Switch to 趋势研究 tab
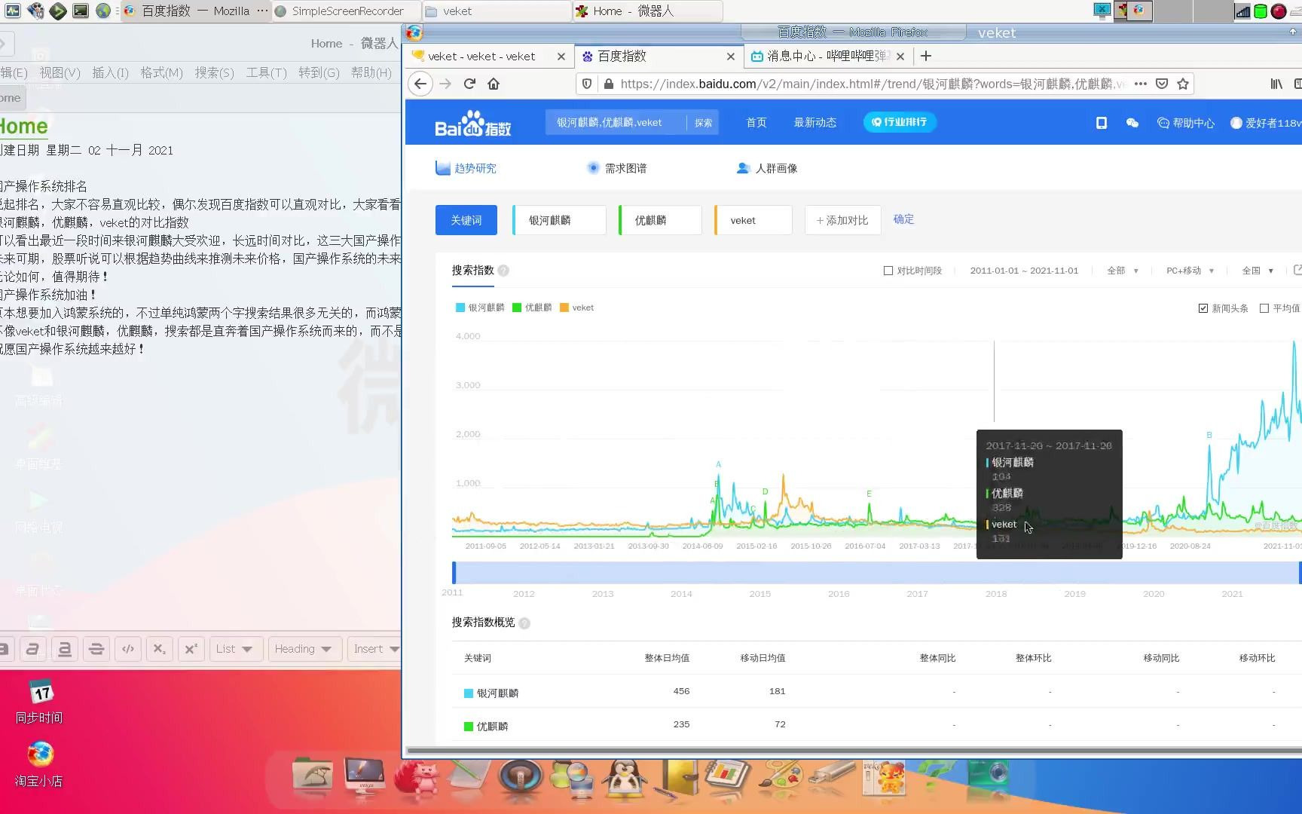 466,168
